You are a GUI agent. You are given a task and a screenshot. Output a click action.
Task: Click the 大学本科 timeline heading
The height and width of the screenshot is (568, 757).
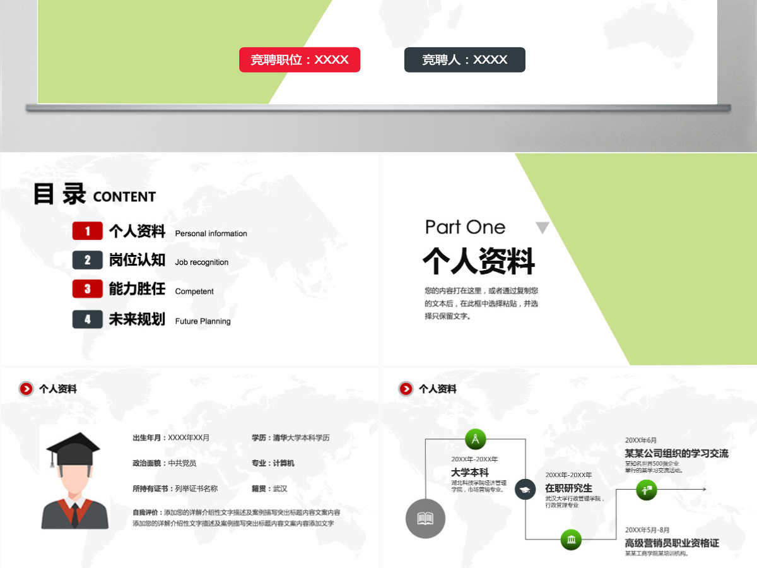click(x=470, y=472)
